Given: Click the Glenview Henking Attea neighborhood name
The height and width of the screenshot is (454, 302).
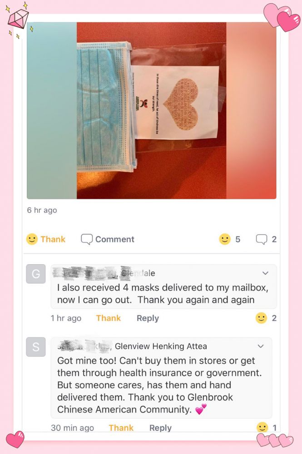Looking at the screenshot, I should (161, 346).
